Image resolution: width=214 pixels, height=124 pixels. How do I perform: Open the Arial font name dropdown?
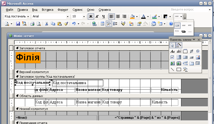pyautogui.click(x=68, y=17)
